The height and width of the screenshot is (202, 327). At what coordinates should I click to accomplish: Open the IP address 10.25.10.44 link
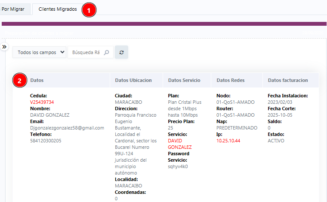[228, 141]
